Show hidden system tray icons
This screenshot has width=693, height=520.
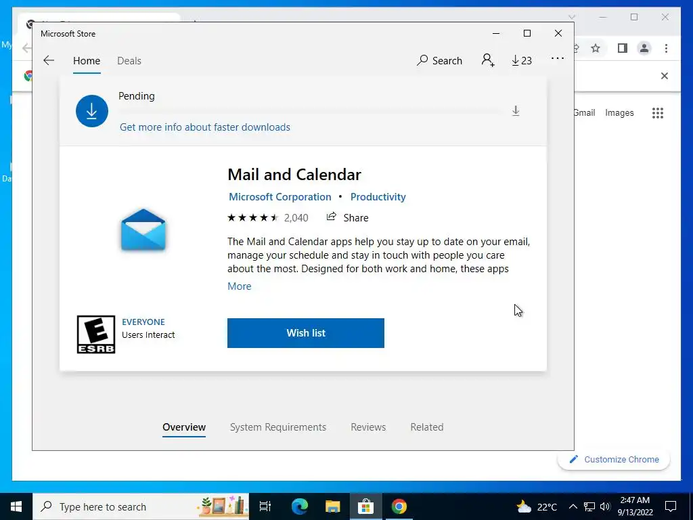point(573,506)
